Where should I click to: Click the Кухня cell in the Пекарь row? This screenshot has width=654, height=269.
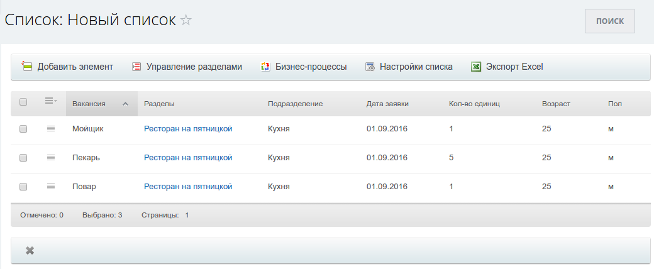[279, 158]
